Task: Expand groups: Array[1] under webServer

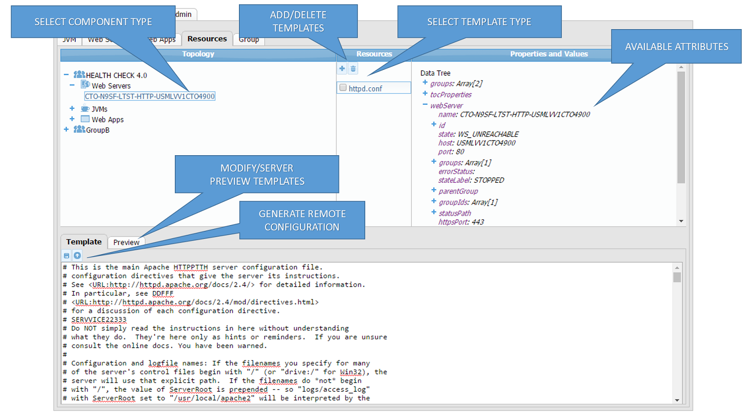Action: [434, 162]
